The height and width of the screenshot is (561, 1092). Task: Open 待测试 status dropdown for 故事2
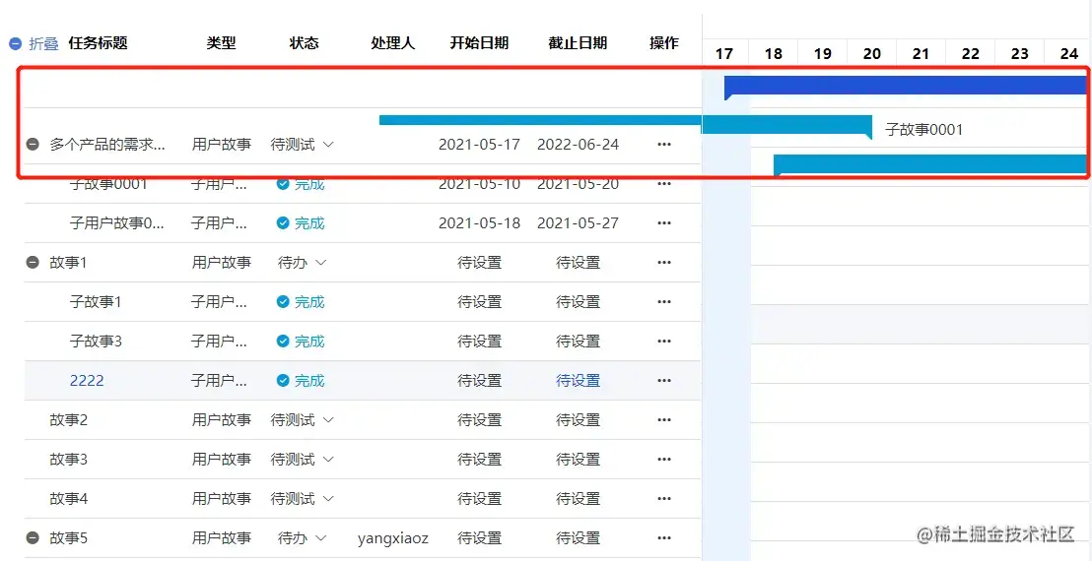pyautogui.click(x=303, y=420)
